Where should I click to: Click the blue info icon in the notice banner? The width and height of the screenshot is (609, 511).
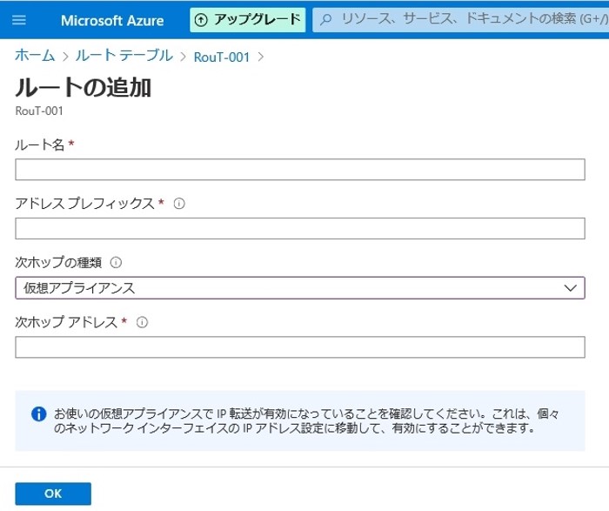coord(38,414)
